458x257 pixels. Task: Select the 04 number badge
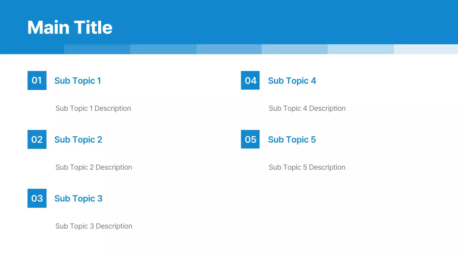click(x=250, y=80)
